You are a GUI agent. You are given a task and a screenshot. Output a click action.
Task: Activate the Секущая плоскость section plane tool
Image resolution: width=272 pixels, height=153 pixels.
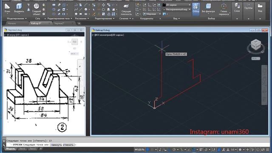tap(126, 9)
